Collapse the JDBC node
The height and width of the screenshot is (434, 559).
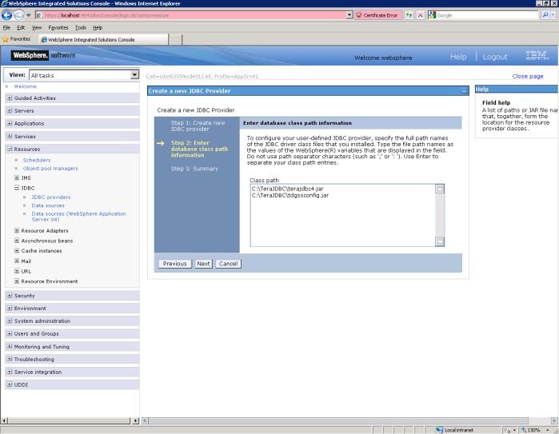click(x=17, y=188)
